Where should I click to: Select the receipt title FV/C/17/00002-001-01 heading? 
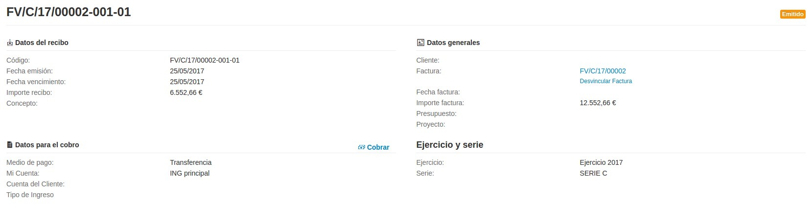point(69,12)
